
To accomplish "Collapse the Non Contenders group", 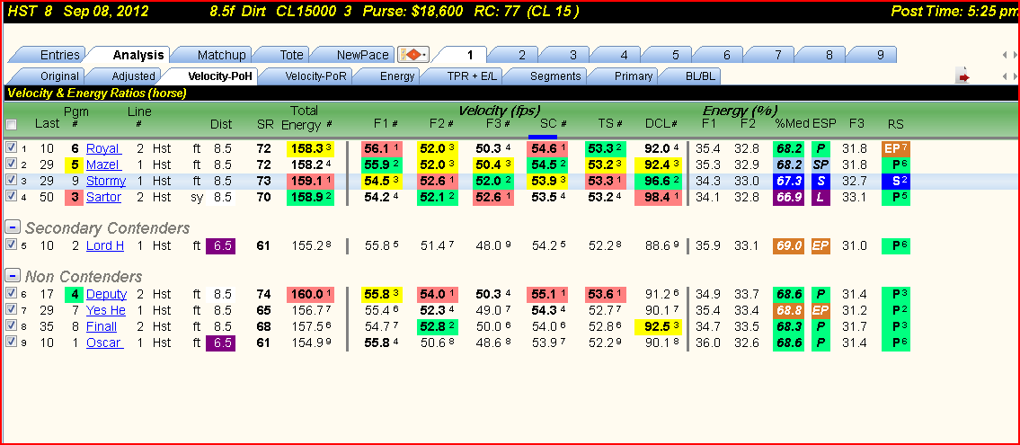I will (11, 276).
